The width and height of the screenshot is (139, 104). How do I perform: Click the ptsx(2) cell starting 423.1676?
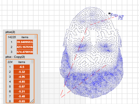click(25, 47)
